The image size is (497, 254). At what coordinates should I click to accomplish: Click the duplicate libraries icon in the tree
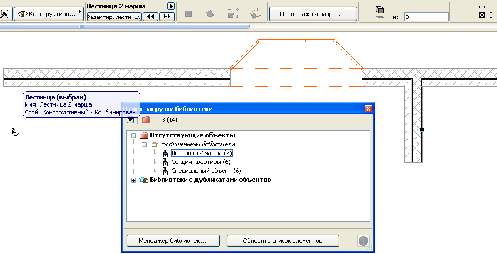point(144,180)
